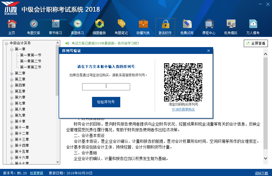Image resolution: width=272 pixels, height=176 pixels.
Task: Expand the 第七章 tree node
Action: [12, 104]
